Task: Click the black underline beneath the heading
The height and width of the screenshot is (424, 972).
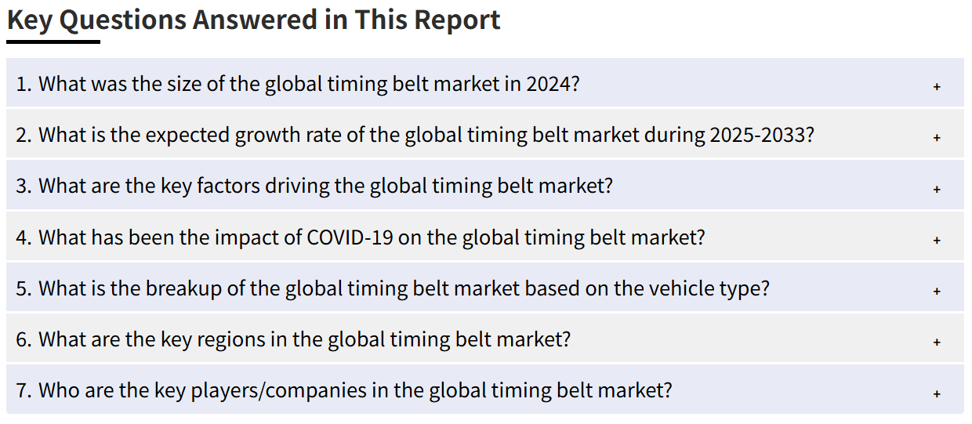Action: (x=53, y=42)
